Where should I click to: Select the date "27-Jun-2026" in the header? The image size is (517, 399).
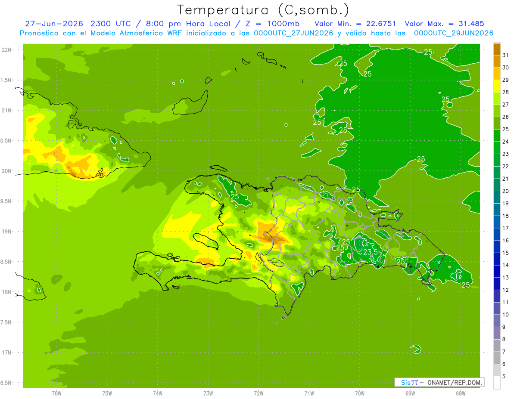point(54,24)
